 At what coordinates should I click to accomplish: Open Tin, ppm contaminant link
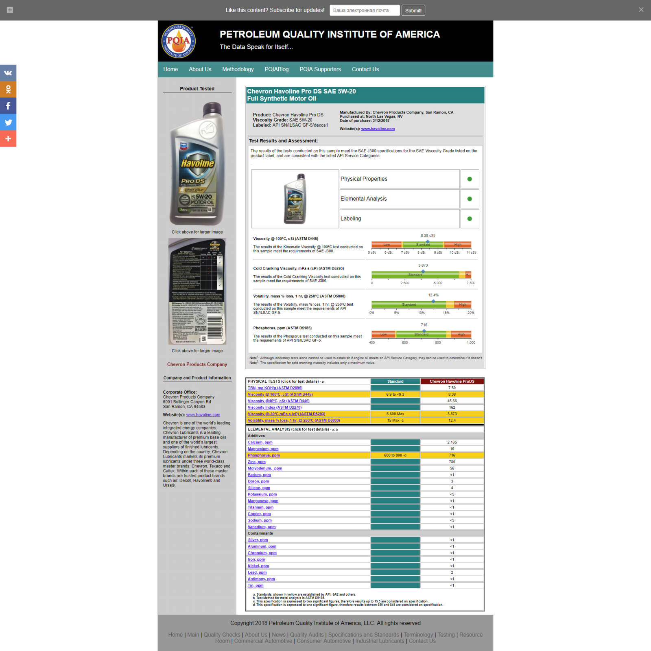[256, 586]
